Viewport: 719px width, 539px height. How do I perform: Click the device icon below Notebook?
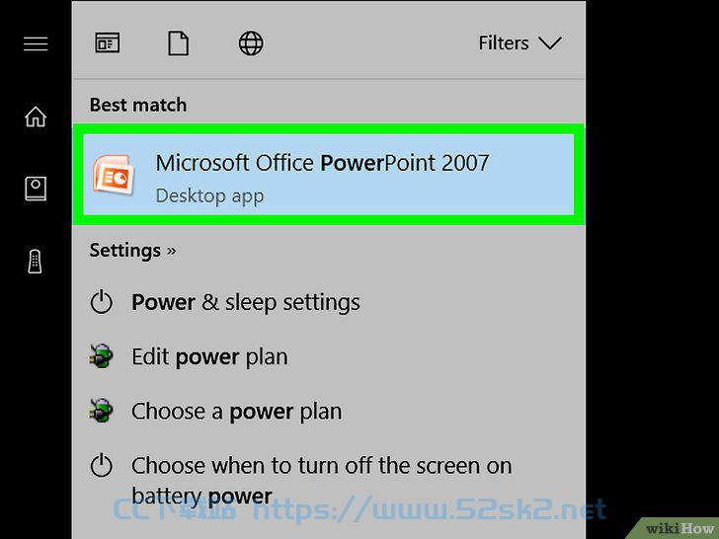click(x=35, y=262)
